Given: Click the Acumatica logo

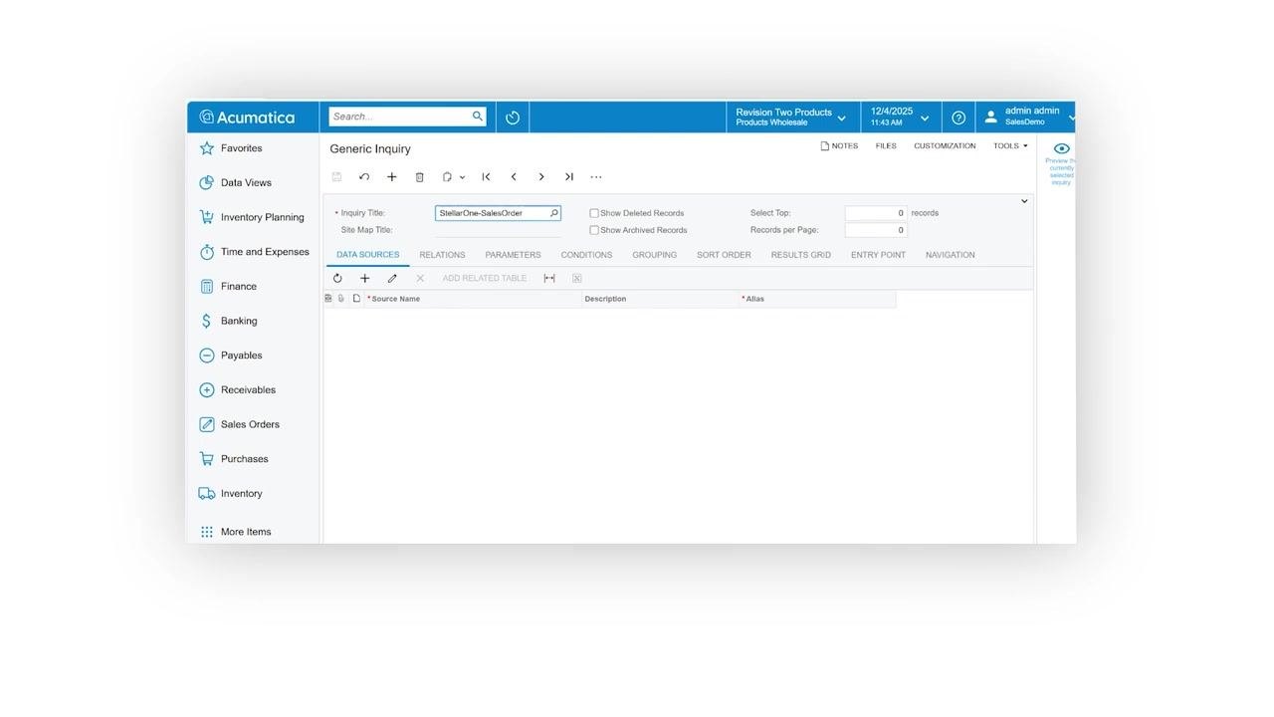Looking at the screenshot, I should pyautogui.click(x=247, y=117).
